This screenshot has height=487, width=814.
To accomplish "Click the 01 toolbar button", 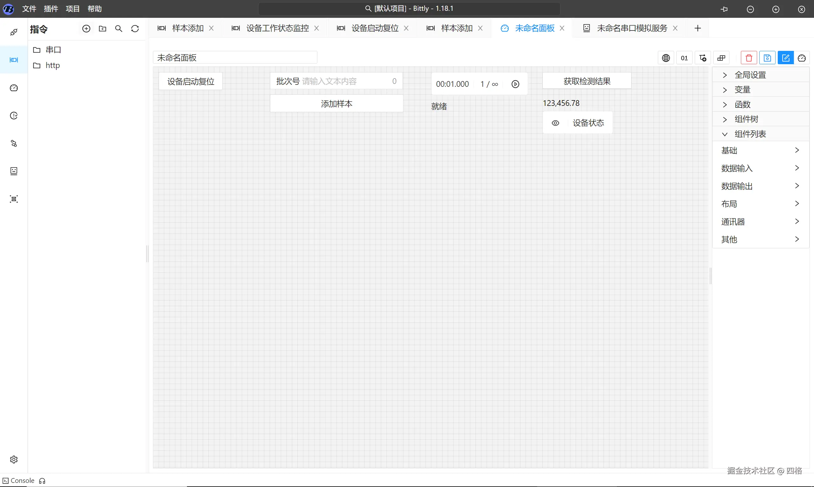I will (684, 58).
